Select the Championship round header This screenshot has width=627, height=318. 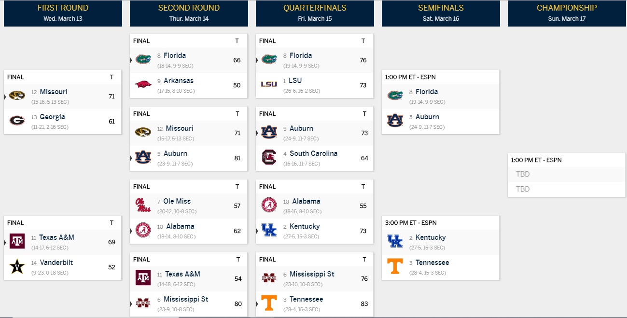coord(567,13)
